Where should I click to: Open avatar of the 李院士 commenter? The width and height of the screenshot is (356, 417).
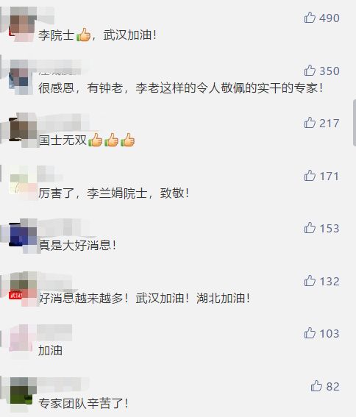pos(23,24)
